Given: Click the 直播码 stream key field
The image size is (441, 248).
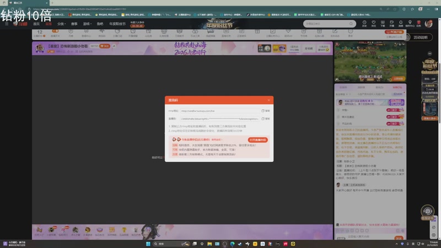Looking at the screenshot, I should 220,118.
